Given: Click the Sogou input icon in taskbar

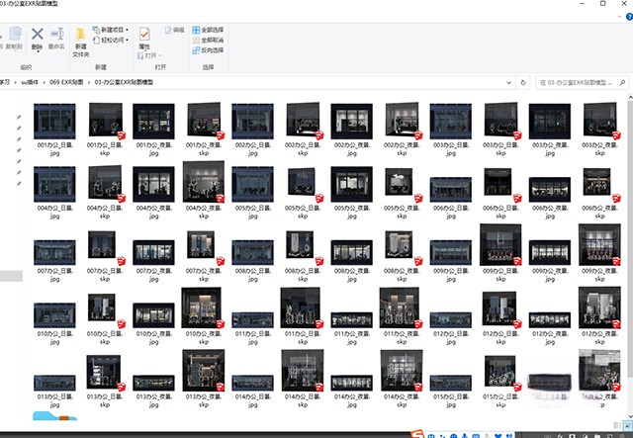Looking at the screenshot, I should 419,433.
